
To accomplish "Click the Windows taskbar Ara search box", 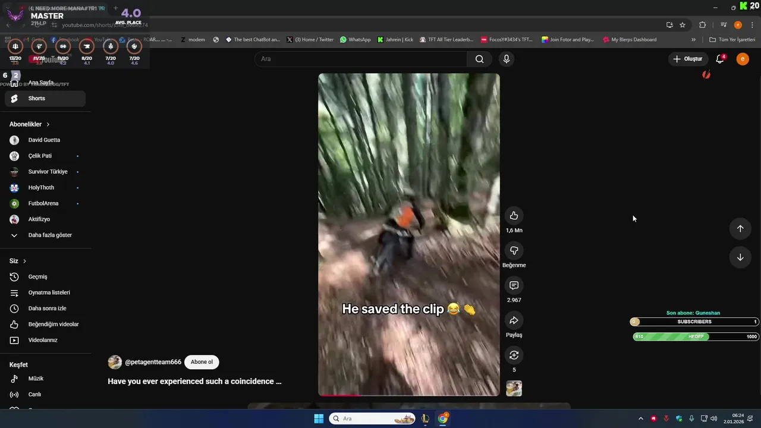I will click(372, 418).
